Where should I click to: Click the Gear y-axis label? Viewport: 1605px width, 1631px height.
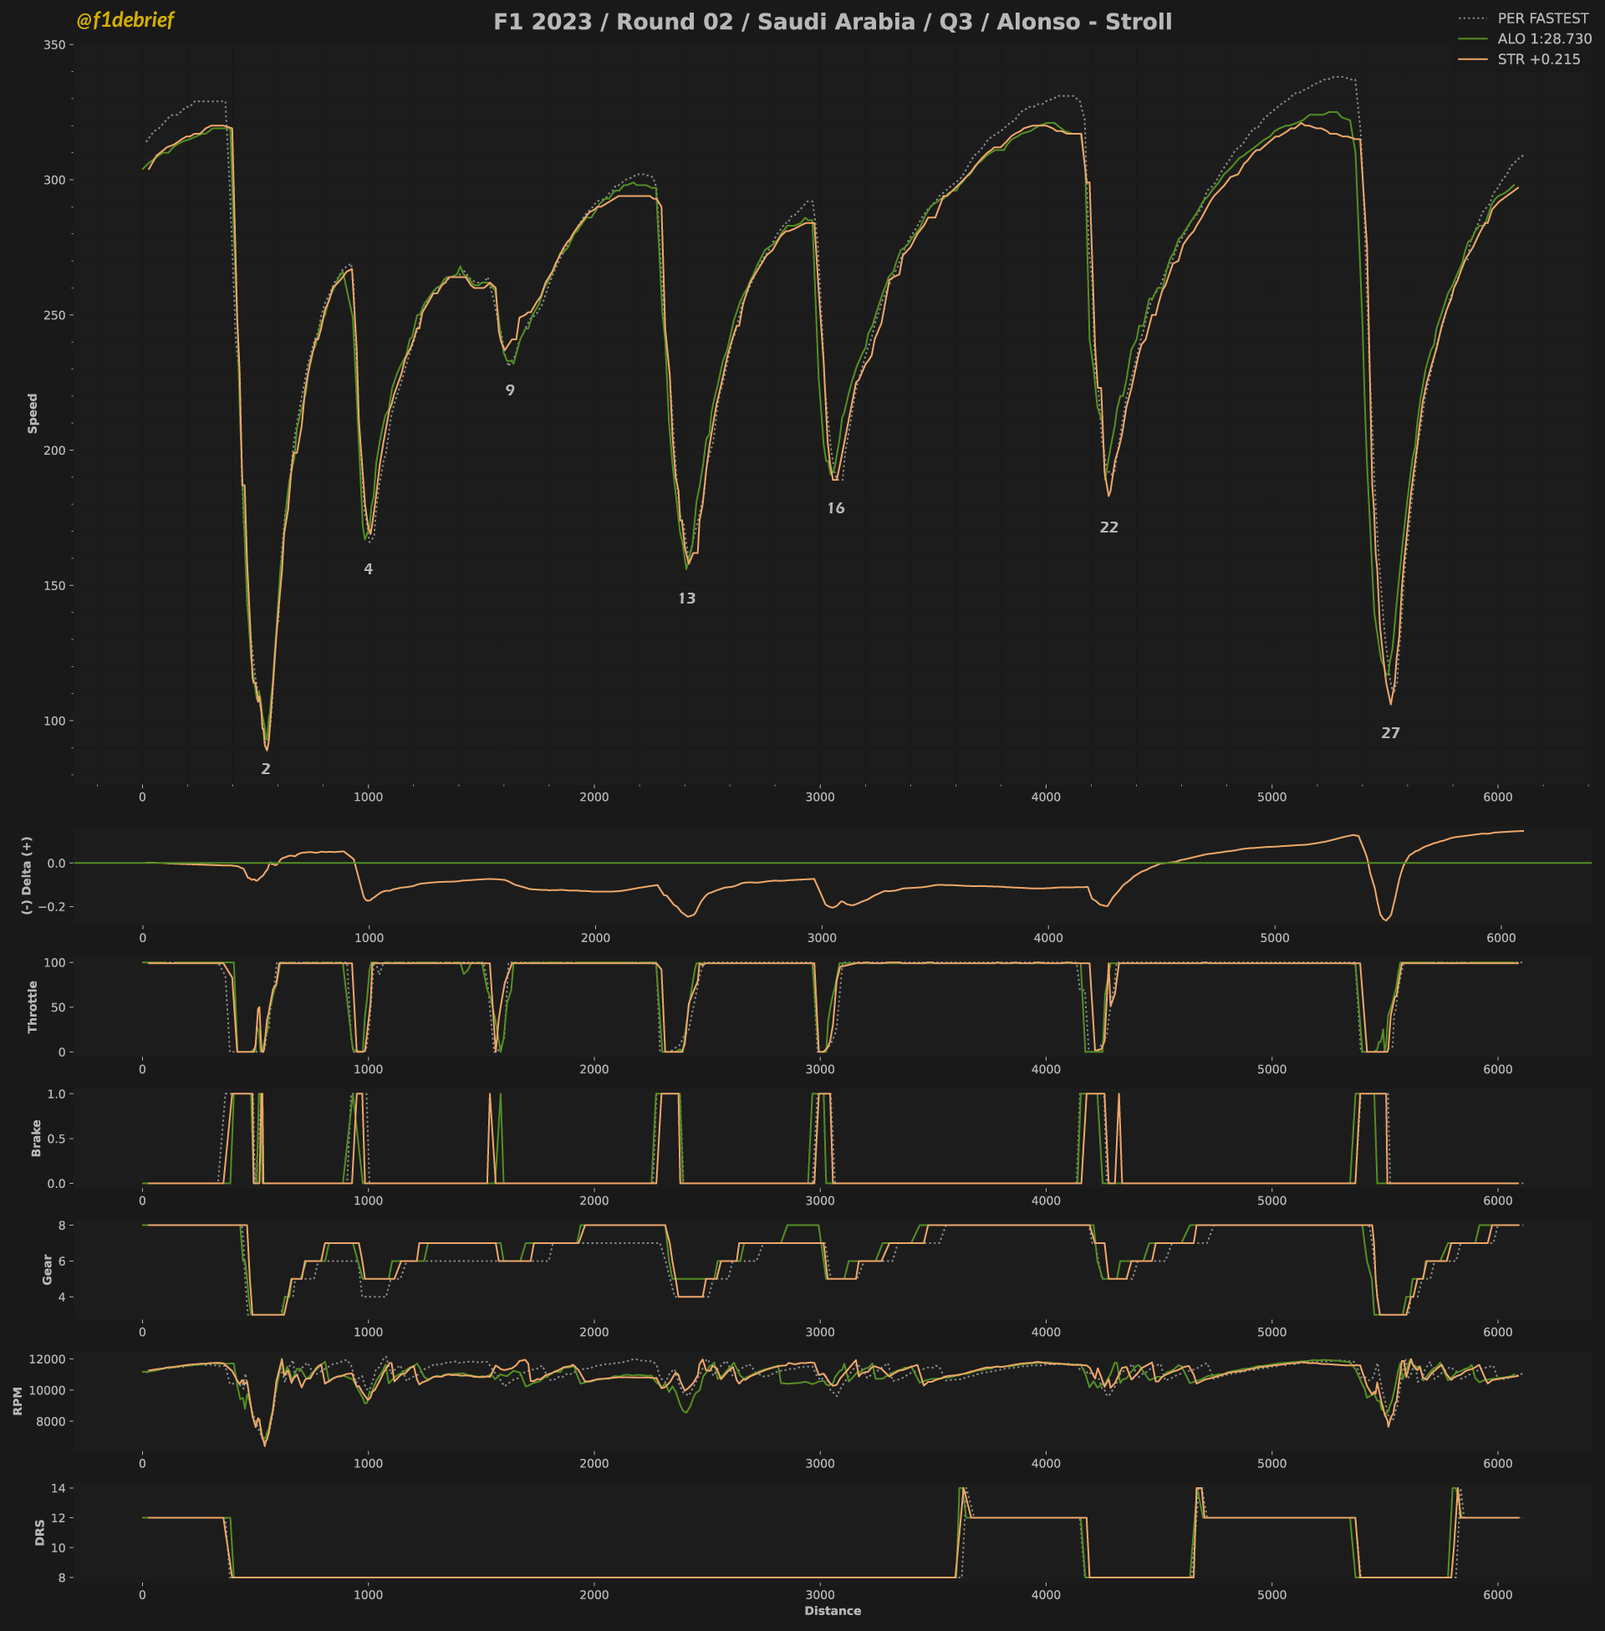pyautogui.click(x=47, y=1269)
